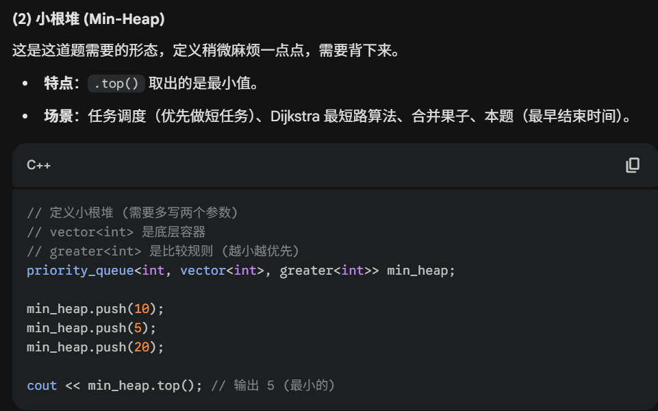Screen dimensions: 658x411
Task: Click the sentence 这是这道题需要的形态
Action: [x=85, y=51]
